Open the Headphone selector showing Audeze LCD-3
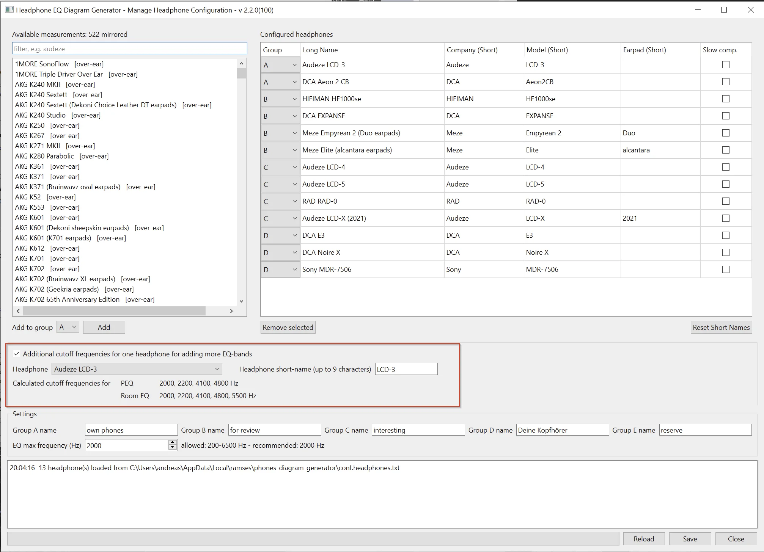 137,369
